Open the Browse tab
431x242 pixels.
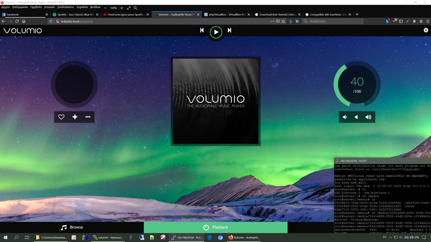[x=72, y=227]
